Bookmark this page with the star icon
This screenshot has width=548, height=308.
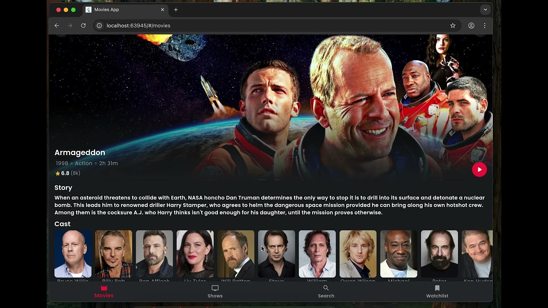(453, 26)
